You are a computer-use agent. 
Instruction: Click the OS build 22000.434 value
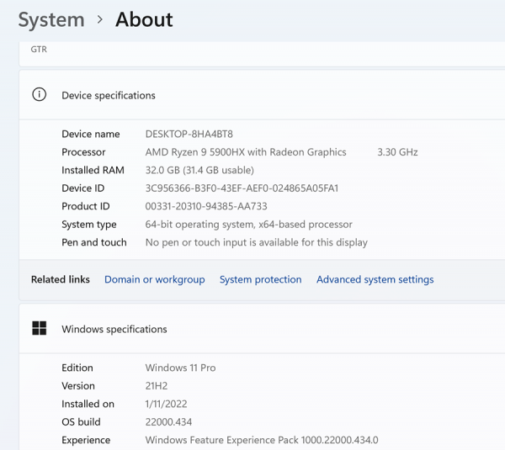coord(168,422)
